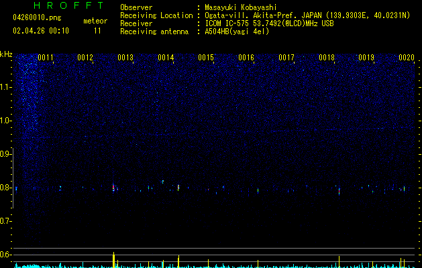Click the kHz axis label
This screenshot has height=268, width=422.
coord(6,54)
